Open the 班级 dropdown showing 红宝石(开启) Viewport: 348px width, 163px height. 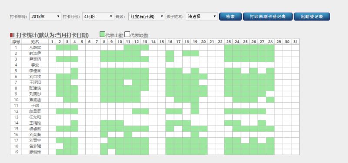coord(147,17)
